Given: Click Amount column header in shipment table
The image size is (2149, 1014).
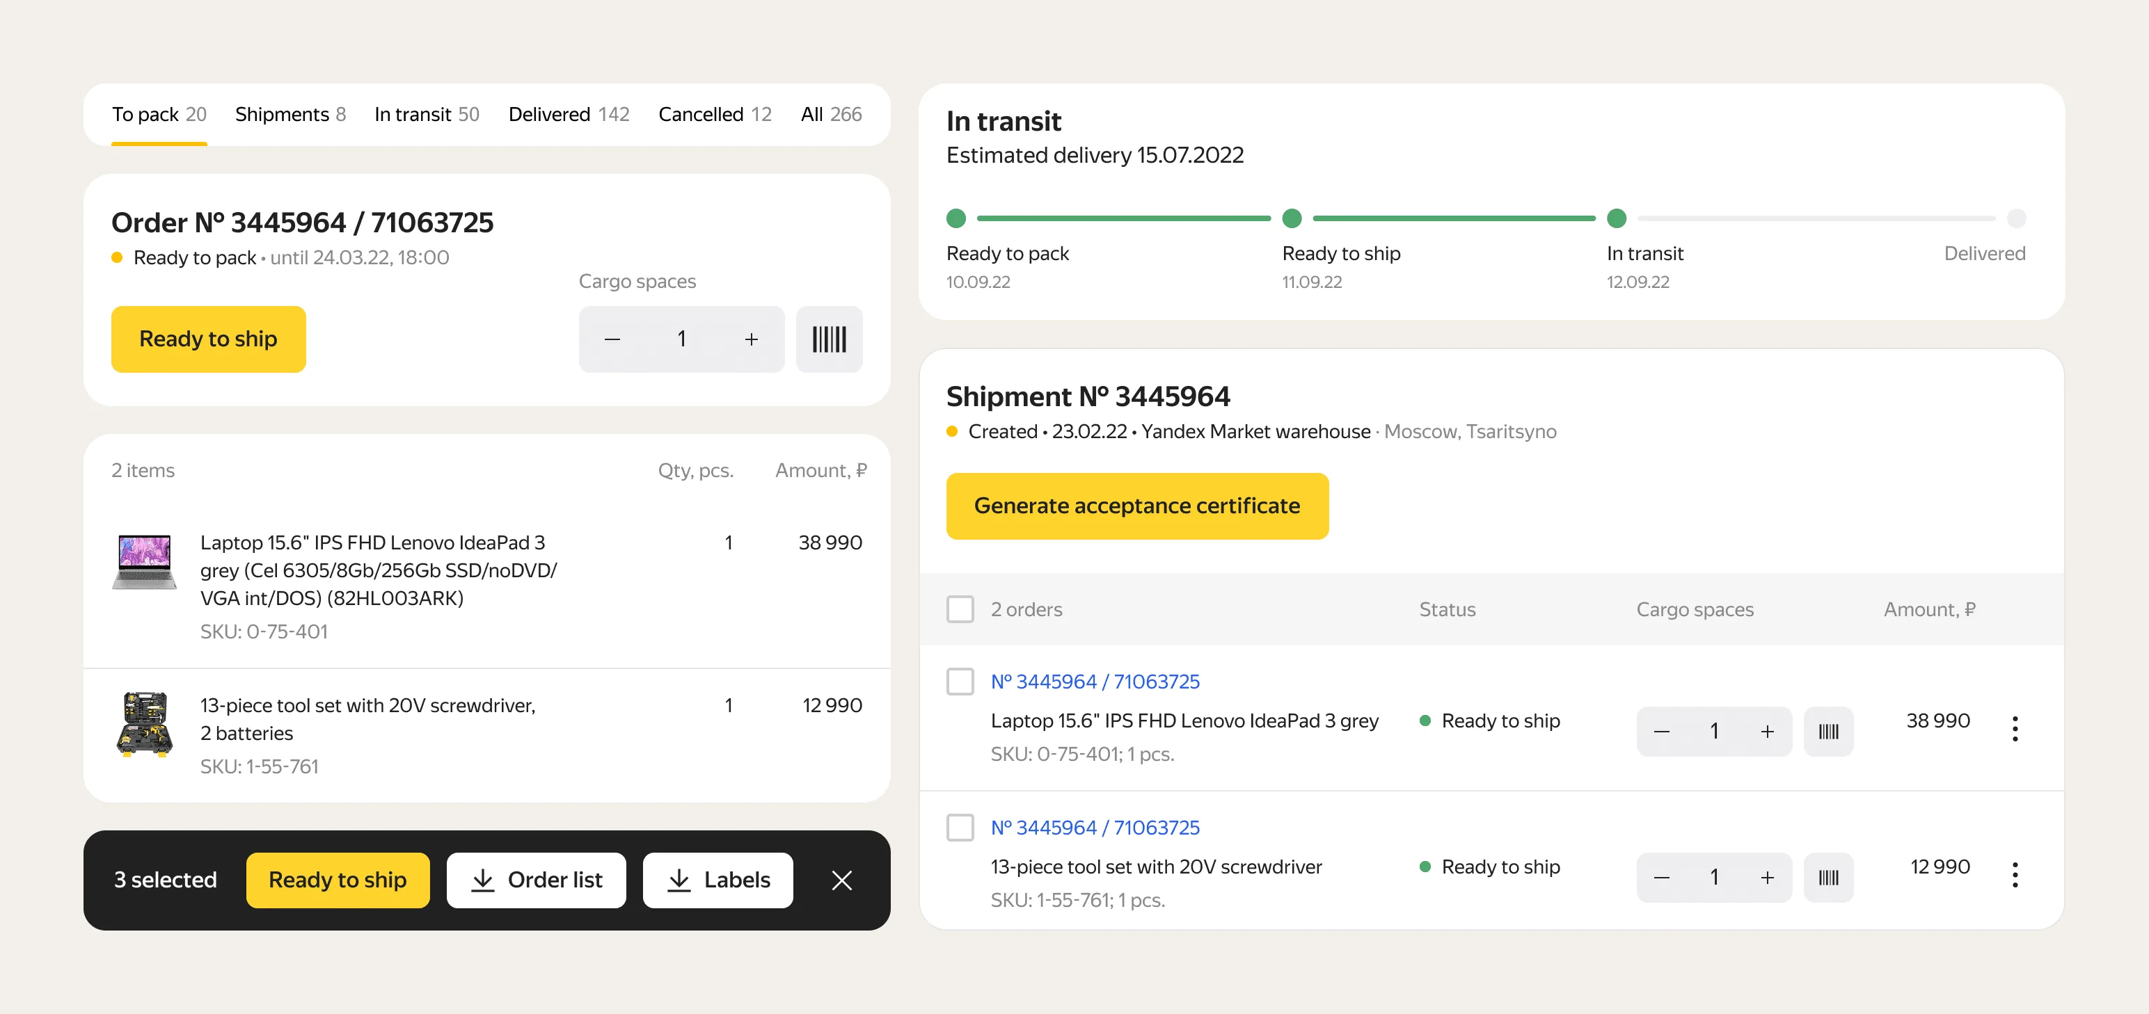Looking at the screenshot, I should pos(1930,609).
